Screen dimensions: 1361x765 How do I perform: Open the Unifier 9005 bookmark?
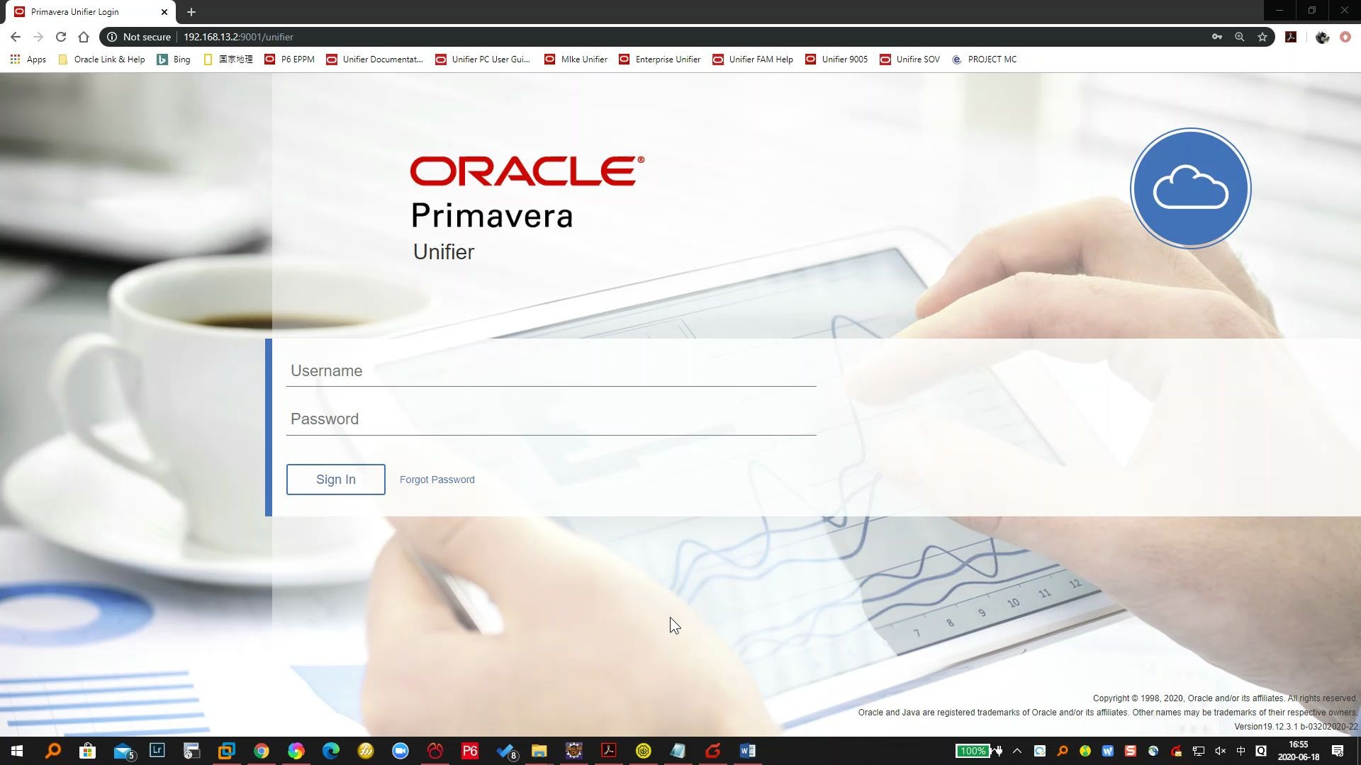[836, 59]
